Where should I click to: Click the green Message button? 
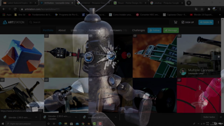pyautogui.click(x=171, y=30)
